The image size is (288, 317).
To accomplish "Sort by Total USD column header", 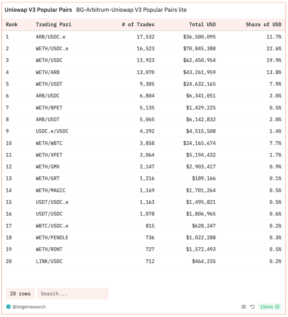I will pos(202,25).
